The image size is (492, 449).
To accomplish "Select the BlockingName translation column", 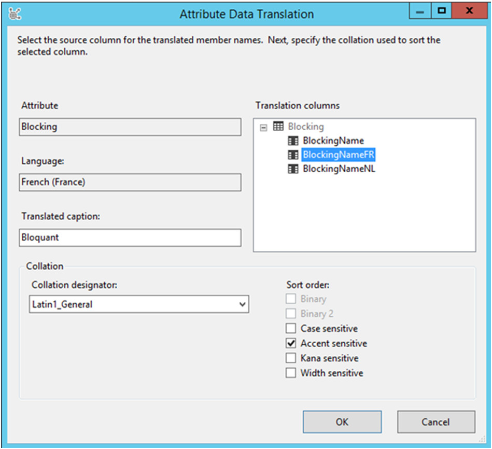I will 333,141.
